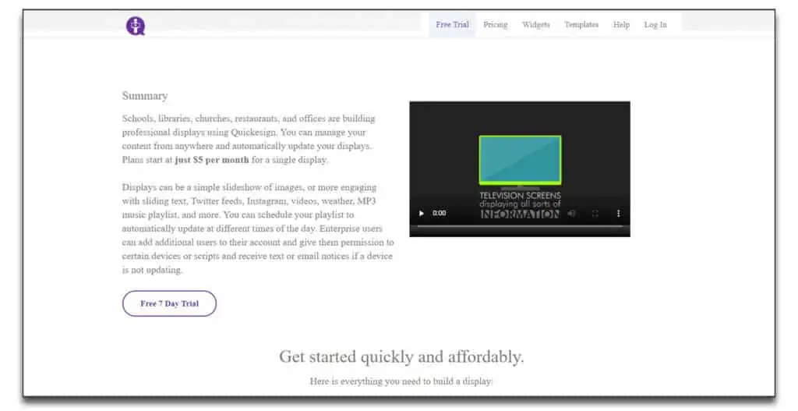This screenshot has height=411, width=798.
Task: Mute the video with the speaker icon
Action: click(572, 214)
